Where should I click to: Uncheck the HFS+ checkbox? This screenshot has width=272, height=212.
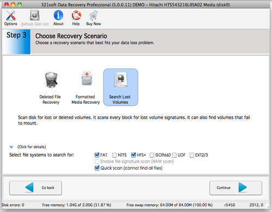[x=133, y=155]
